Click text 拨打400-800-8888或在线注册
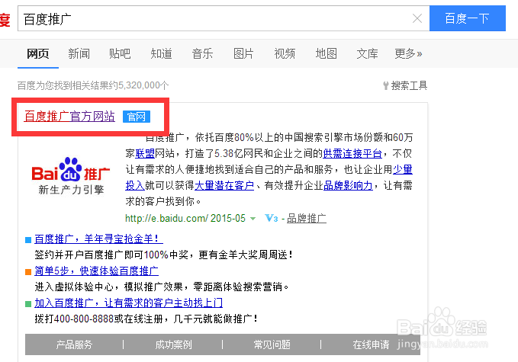Viewport: 518px width, 362px height. [x=98, y=319]
